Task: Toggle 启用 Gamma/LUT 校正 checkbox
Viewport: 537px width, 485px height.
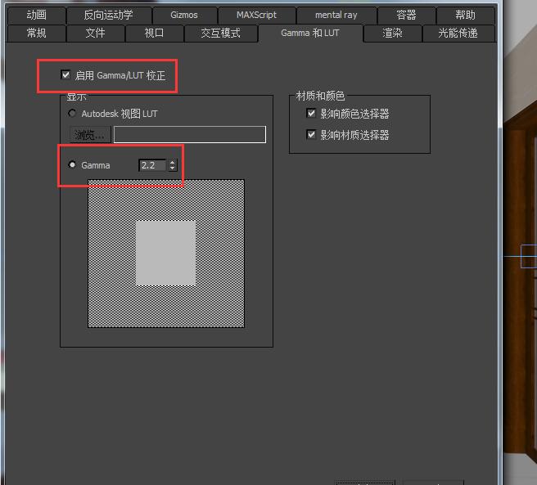Action: tap(65, 74)
